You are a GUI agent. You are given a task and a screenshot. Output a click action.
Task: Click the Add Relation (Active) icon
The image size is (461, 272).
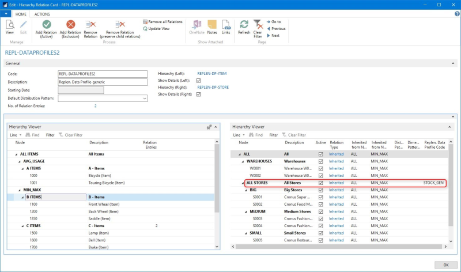tap(47, 24)
